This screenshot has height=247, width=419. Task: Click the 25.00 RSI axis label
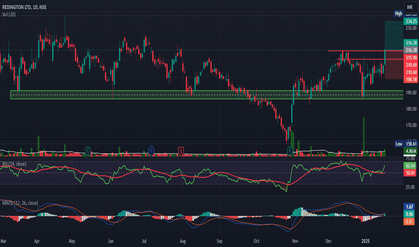410,187
